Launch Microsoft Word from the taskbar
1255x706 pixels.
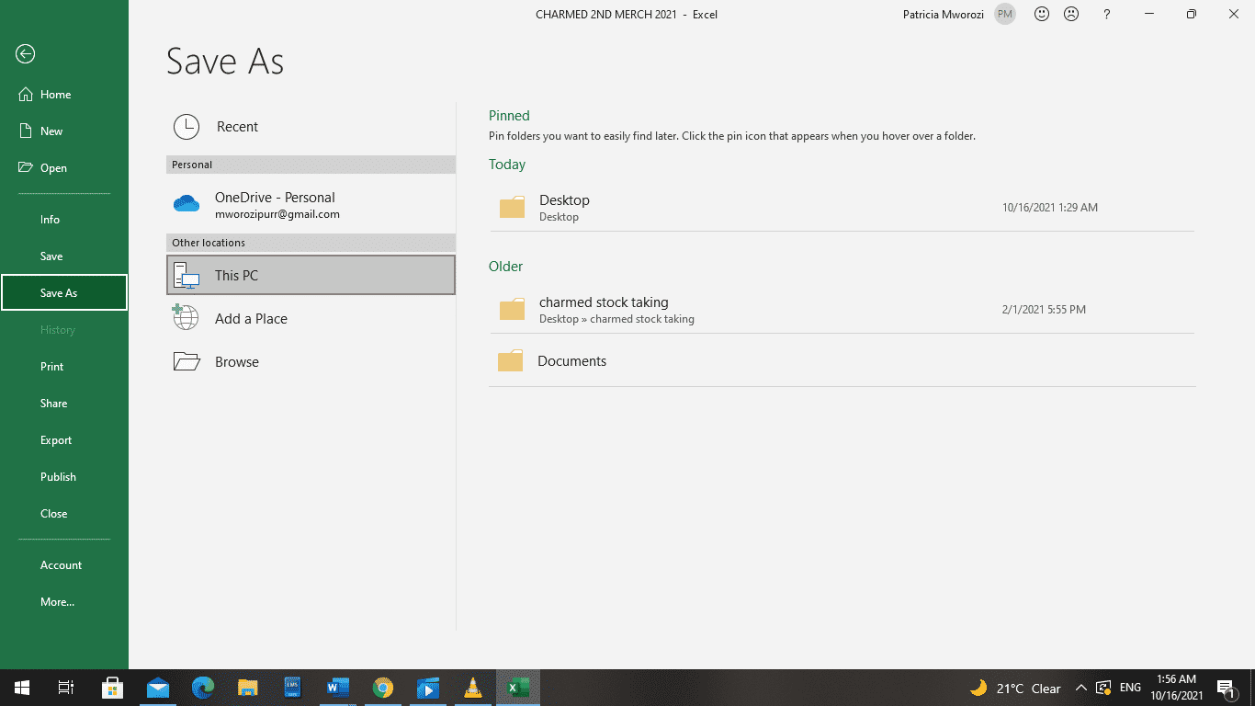[x=338, y=687]
